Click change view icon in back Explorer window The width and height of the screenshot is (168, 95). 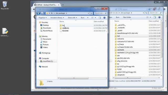[x=148, y=17]
